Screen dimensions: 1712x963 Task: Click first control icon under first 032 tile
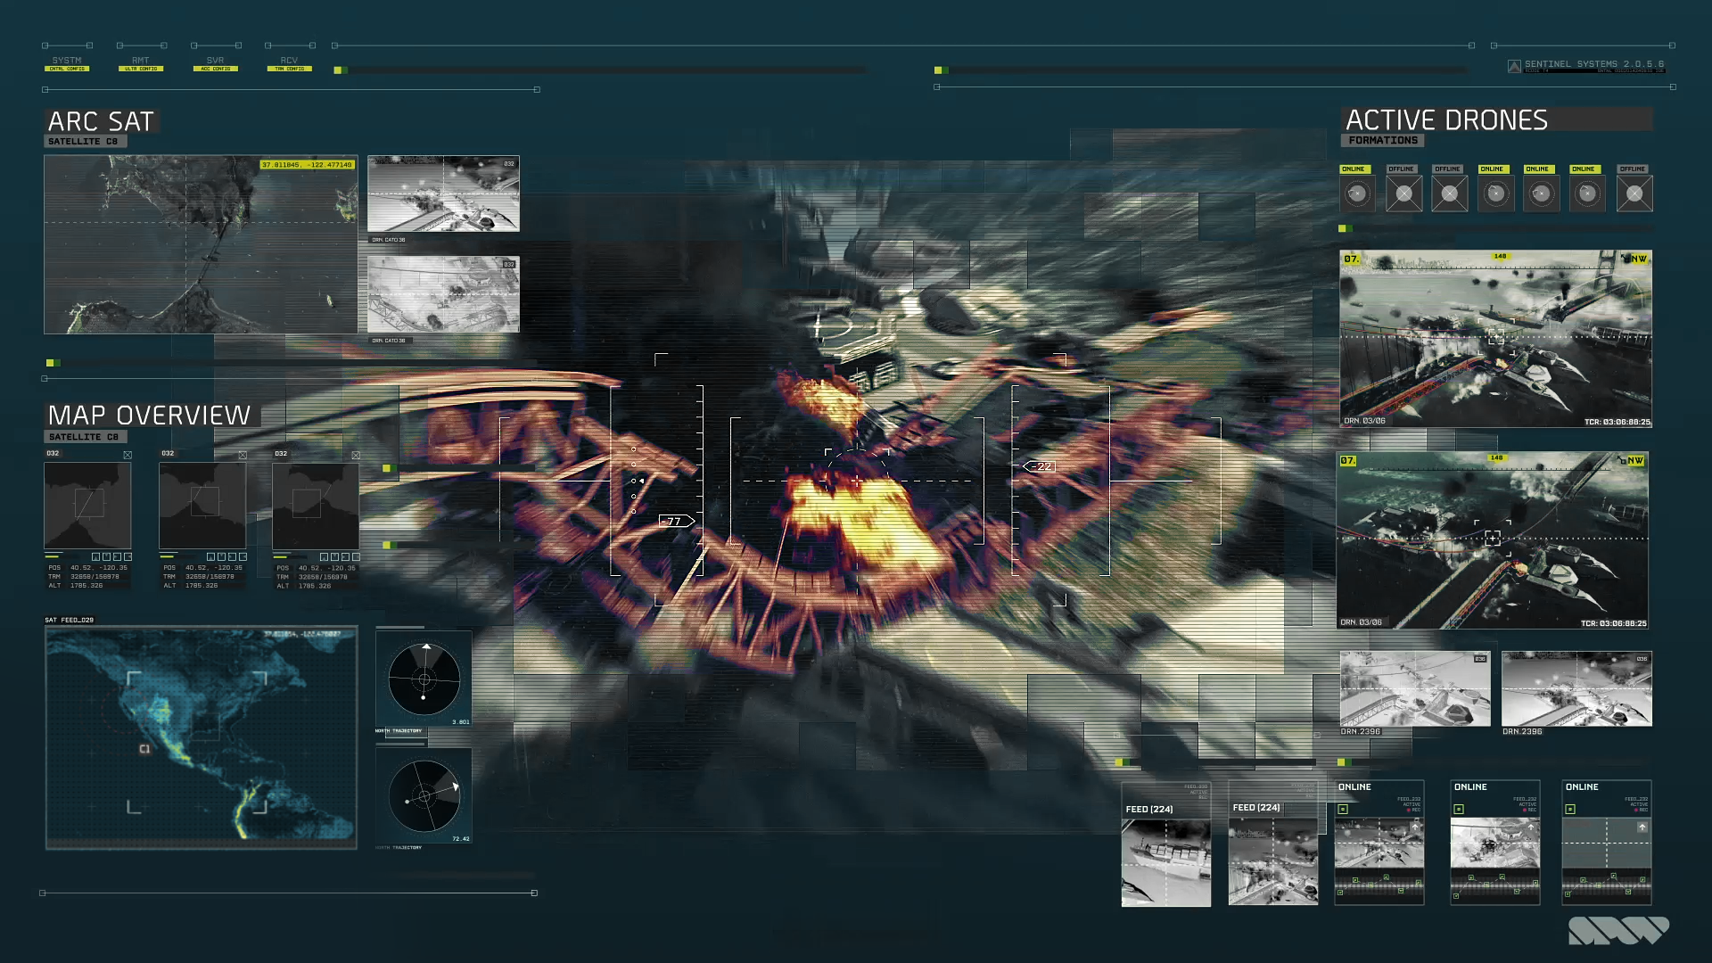click(96, 557)
